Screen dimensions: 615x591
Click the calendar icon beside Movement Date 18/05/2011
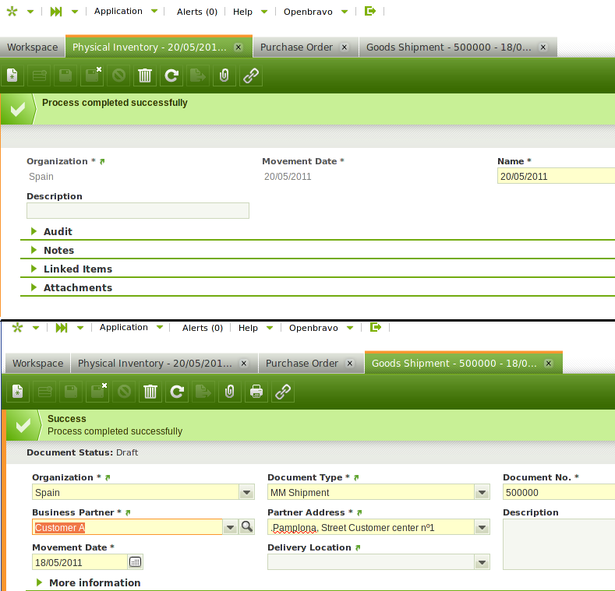(x=135, y=562)
